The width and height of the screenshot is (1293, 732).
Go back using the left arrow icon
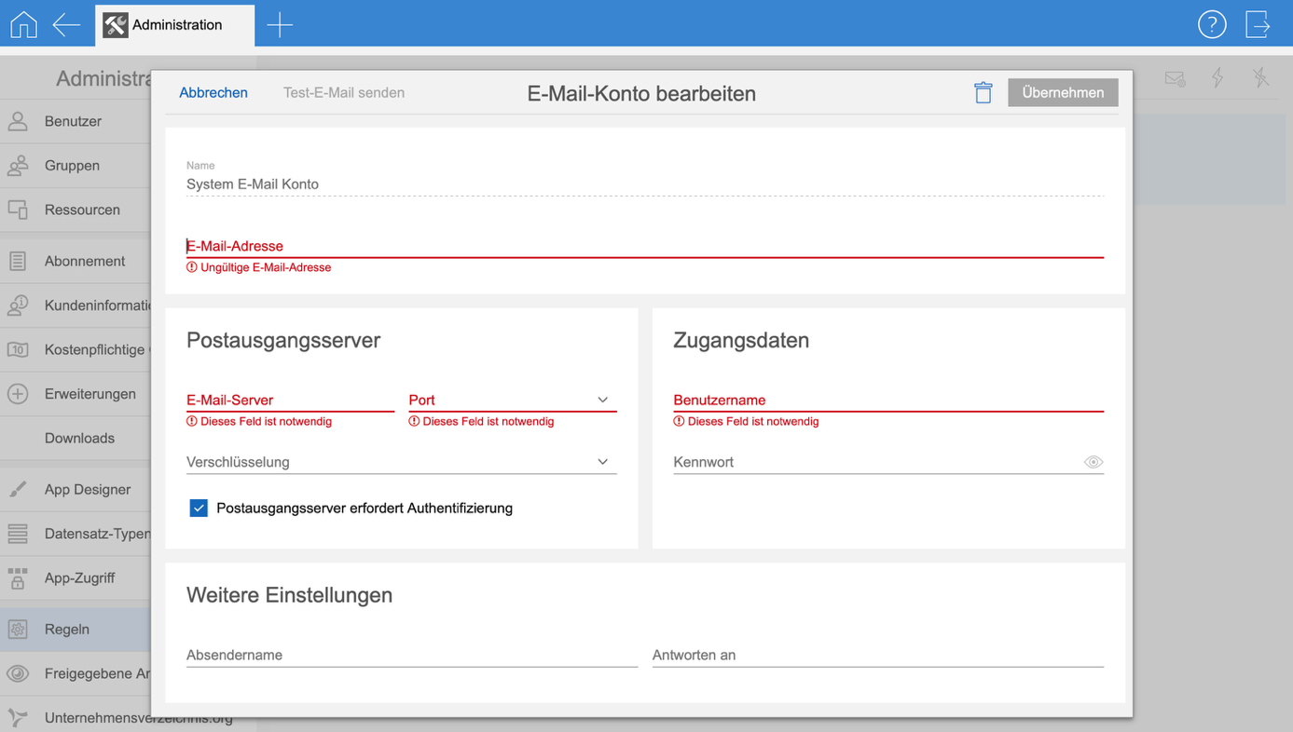(66, 24)
